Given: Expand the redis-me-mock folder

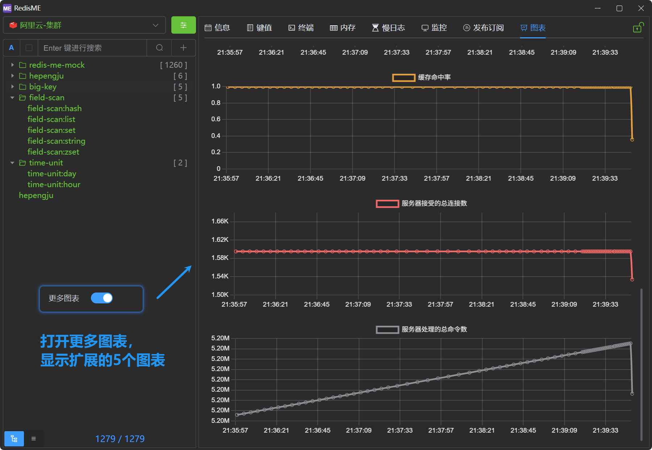Looking at the screenshot, I should pos(13,65).
